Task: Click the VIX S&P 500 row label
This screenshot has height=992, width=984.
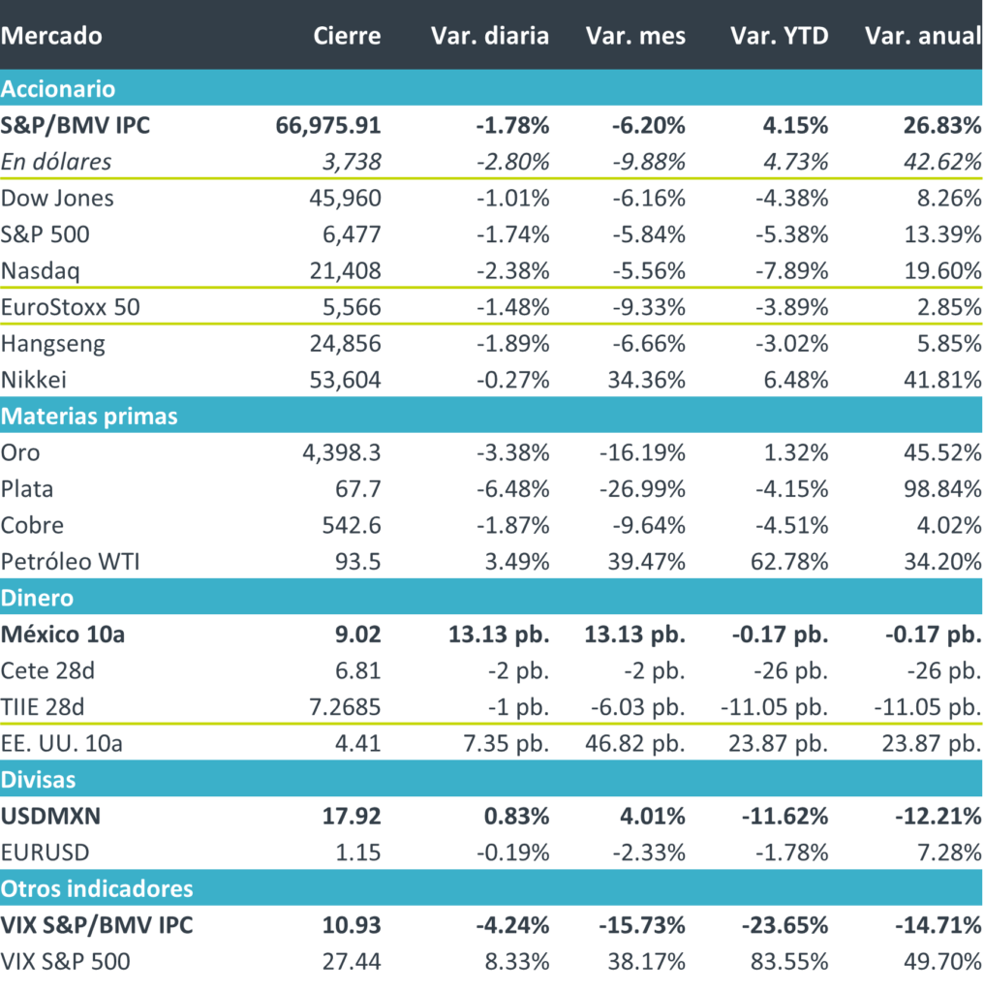Action: (x=65, y=962)
